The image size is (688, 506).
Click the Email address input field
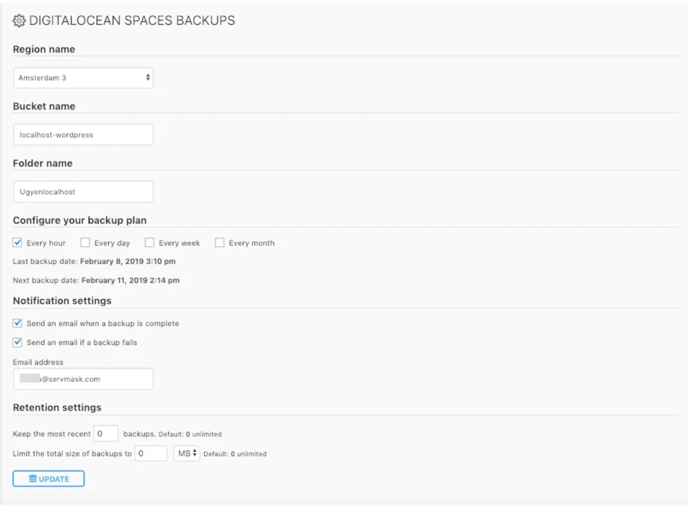[83, 379]
